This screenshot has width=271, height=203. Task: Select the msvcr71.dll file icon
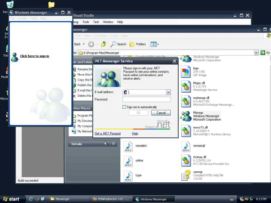pos(186,131)
